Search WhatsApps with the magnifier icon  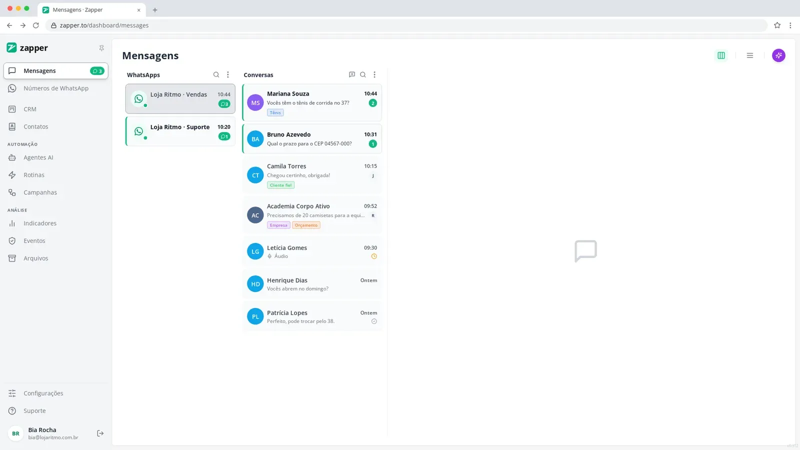216,74
